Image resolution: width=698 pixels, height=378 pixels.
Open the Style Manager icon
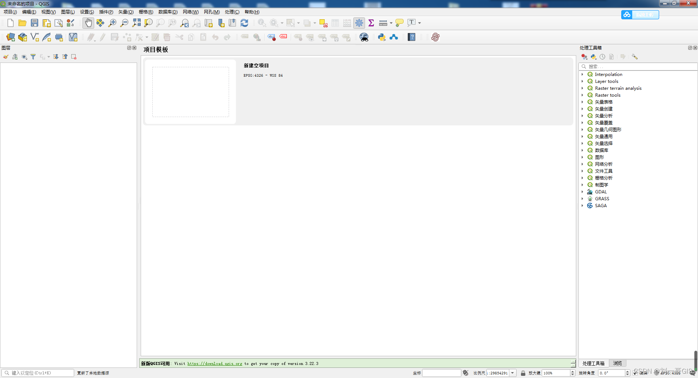pyautogui.click(x=71, y=23)
